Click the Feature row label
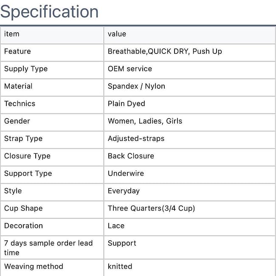 point(17,51)
